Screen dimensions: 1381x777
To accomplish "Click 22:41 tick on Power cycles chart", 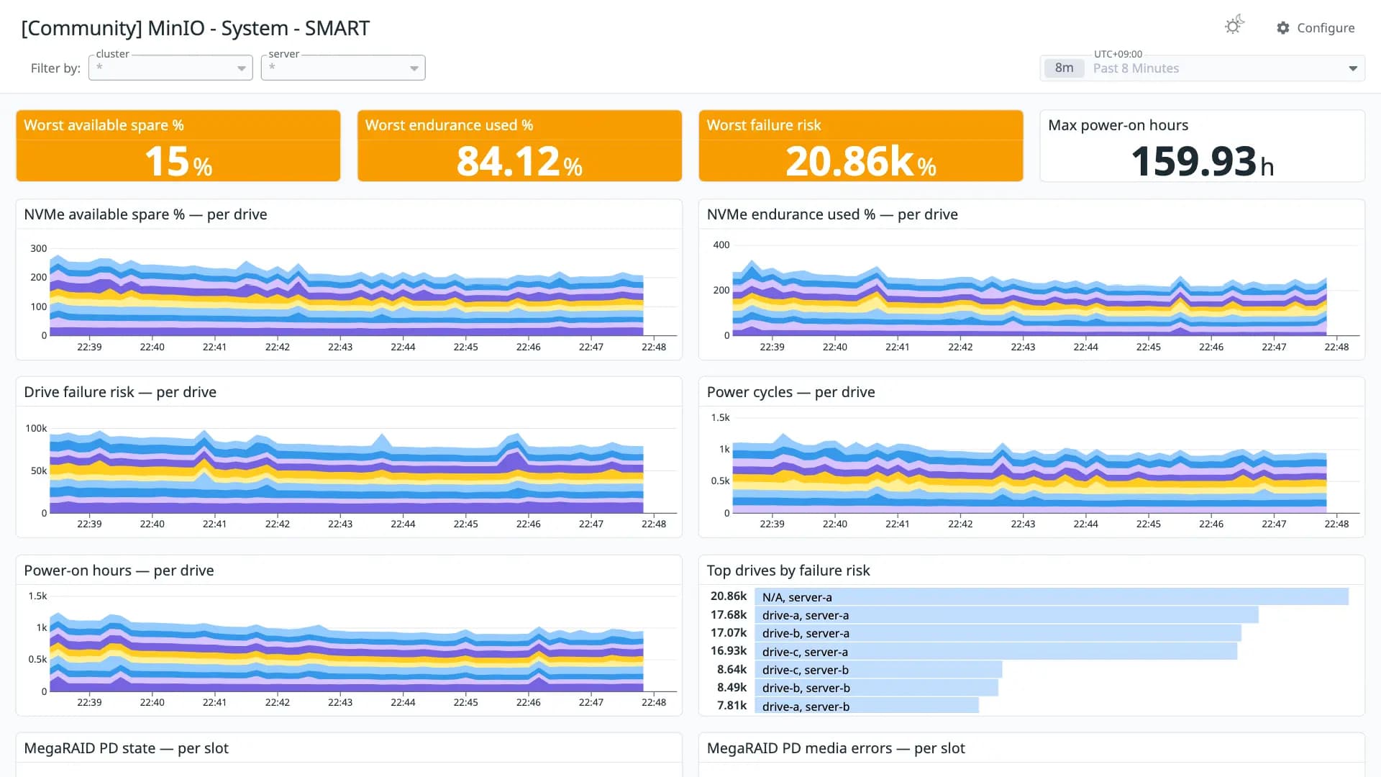I will [897, 524].
